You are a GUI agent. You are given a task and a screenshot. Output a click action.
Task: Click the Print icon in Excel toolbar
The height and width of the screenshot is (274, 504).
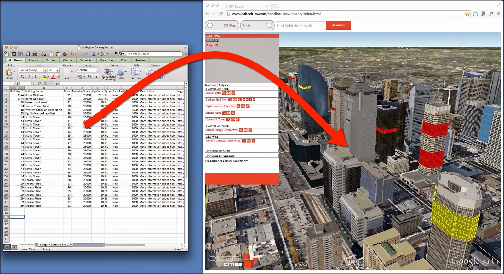tap(35, 54)
